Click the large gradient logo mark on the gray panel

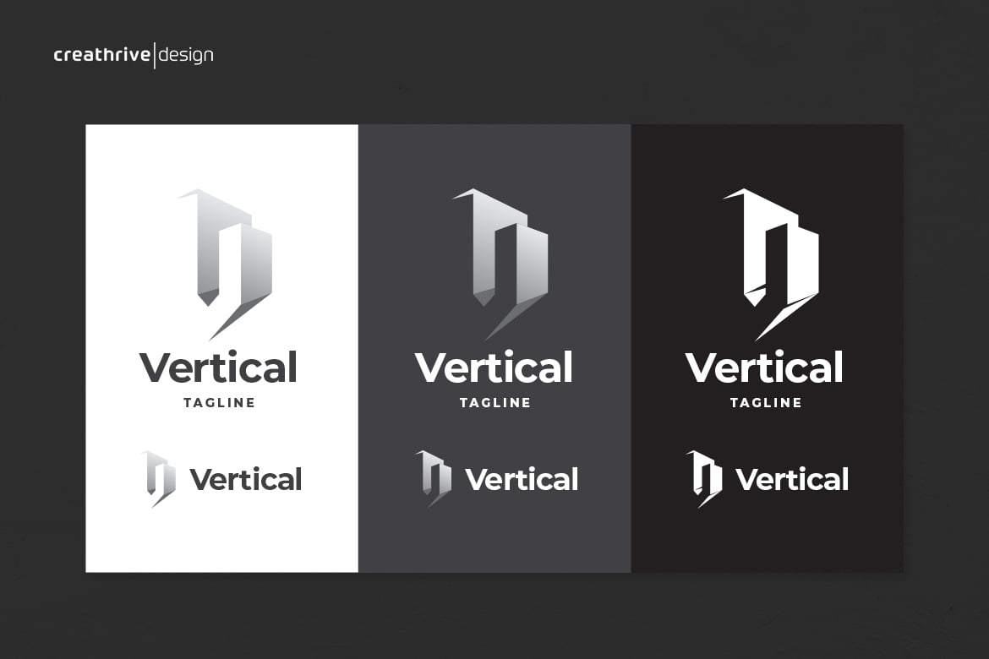pos(500,264)
